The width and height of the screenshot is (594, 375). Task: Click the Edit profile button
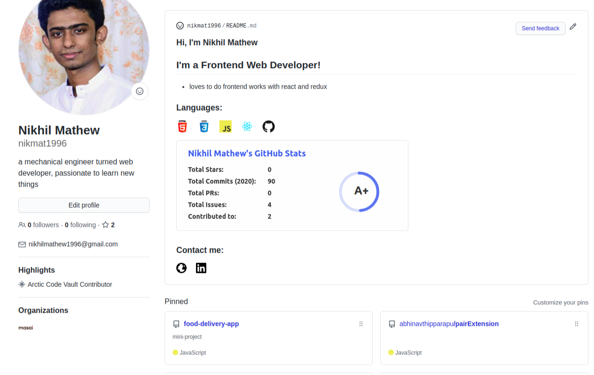84,205
